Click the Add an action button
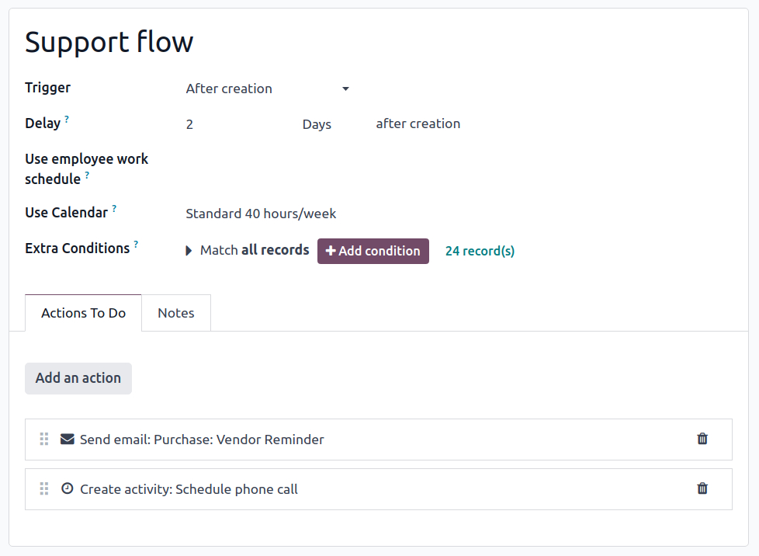 pos(78,378)
